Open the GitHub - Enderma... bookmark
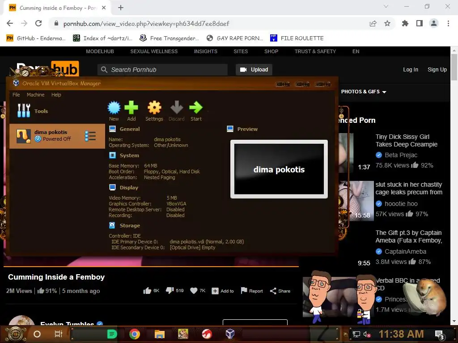 click(x=36, y=38)
